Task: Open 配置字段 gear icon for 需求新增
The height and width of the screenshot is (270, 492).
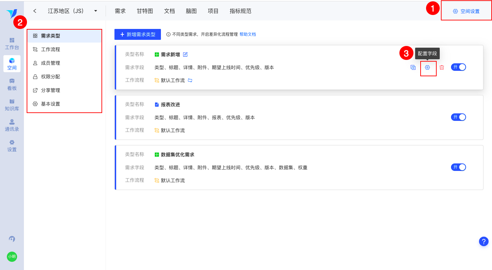Action: tap(427, 67)
